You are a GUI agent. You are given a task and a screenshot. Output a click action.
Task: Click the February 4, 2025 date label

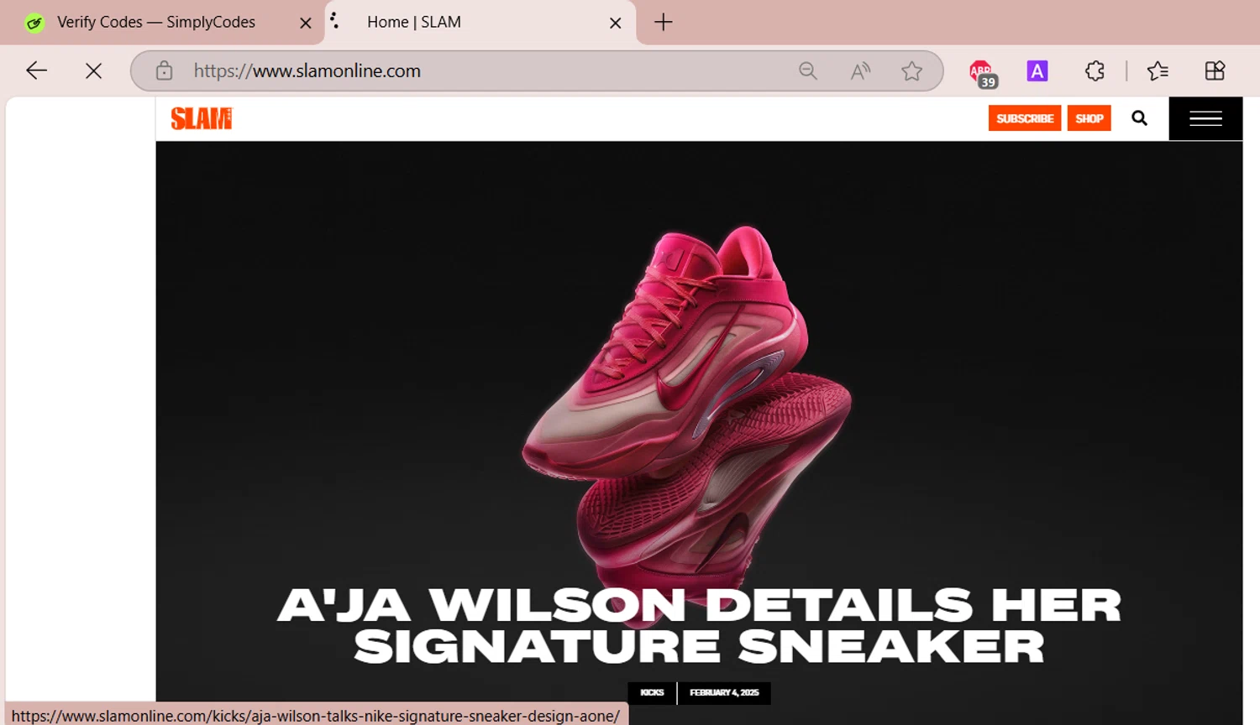click(724, 692)
